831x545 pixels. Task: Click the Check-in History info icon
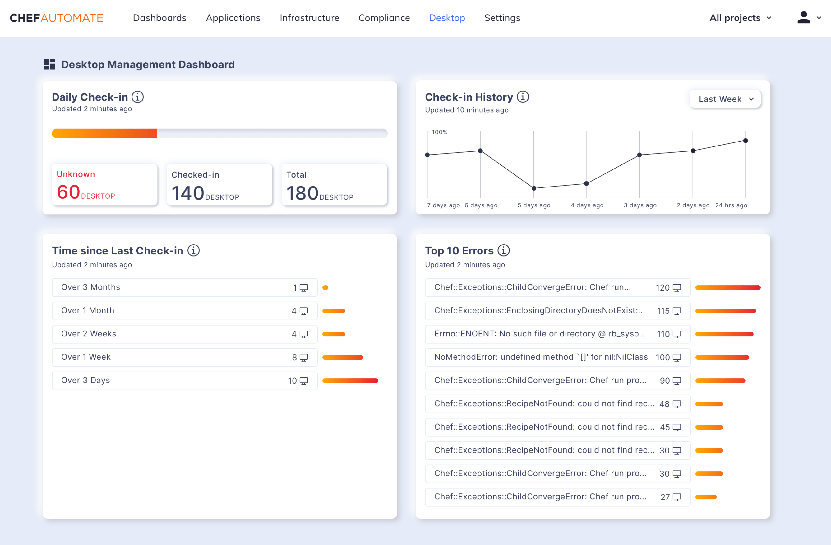[523, 97]
